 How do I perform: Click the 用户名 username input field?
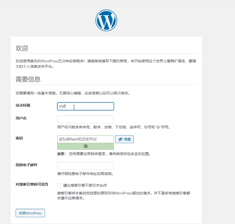pyautogui.click(x=85, y=119)
